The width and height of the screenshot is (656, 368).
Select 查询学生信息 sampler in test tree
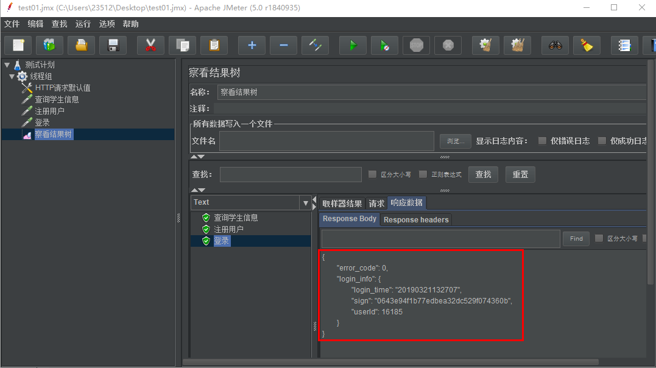click(57, 100)
